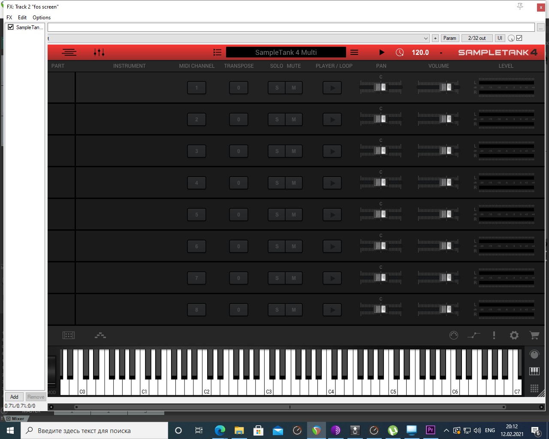Click the pan slider for part 1
Viewport: 549px width, 439px height.
click(381, 87)
